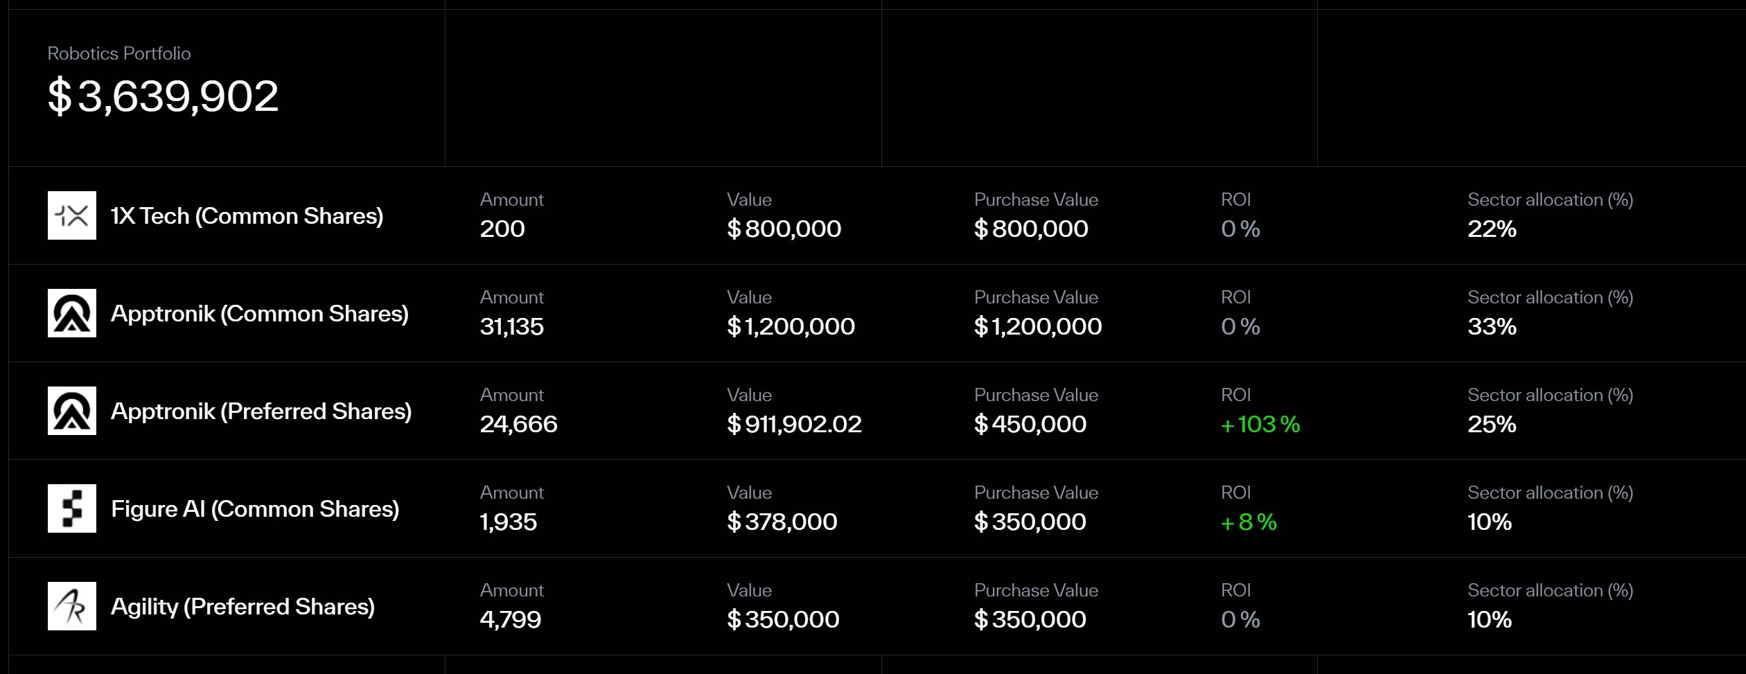This screenshot has width=1746, height=674.
Task: Click the Apptronik Common Shares logo icon
Action: 72,313
